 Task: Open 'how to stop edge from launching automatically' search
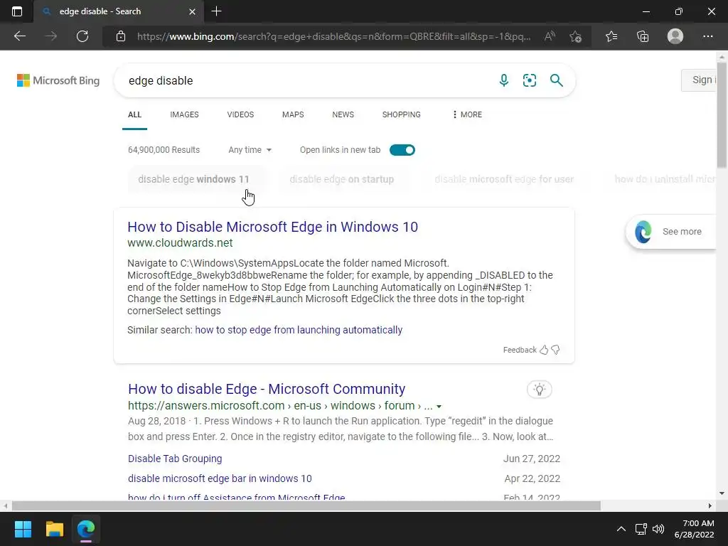pyautogui.click(x=299, y=330)
